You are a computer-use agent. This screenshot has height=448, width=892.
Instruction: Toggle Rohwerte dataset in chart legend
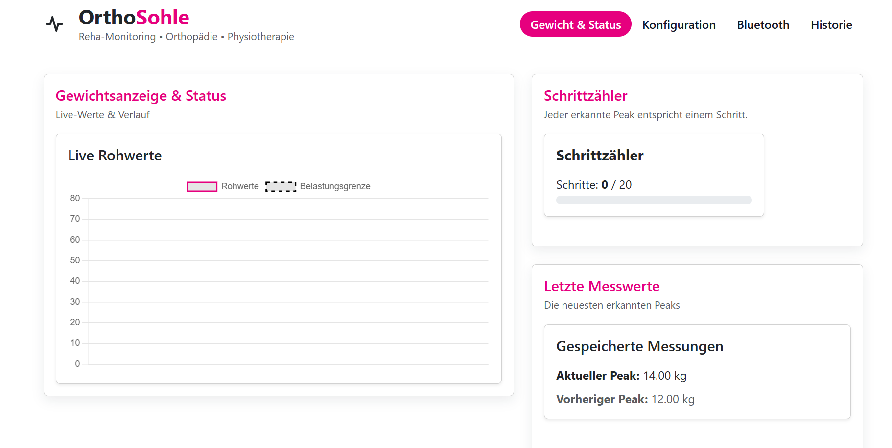click(239, 186)
